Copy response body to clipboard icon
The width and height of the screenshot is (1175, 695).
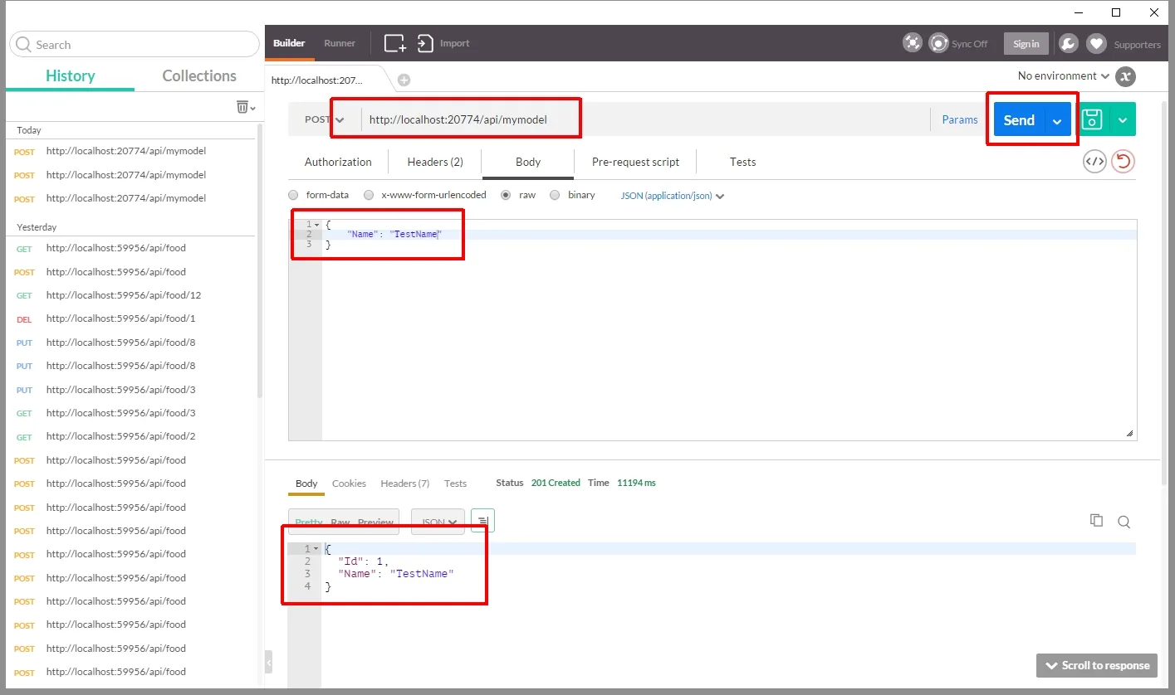(1096, 520)
